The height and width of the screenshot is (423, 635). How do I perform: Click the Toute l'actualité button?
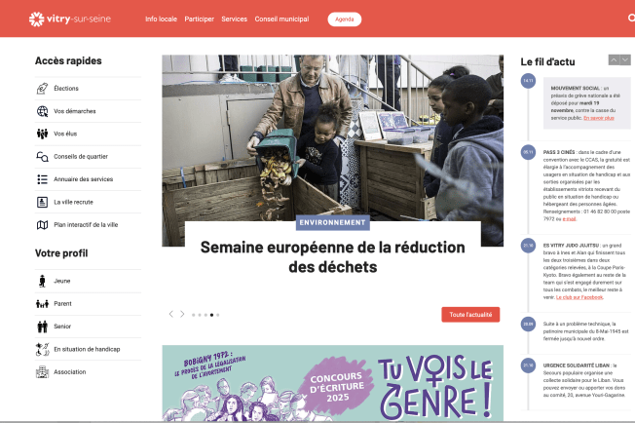click(x=470, y=315)
